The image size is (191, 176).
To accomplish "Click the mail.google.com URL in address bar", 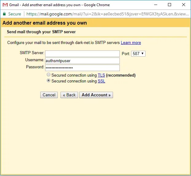I will click(x=107, y=14).
